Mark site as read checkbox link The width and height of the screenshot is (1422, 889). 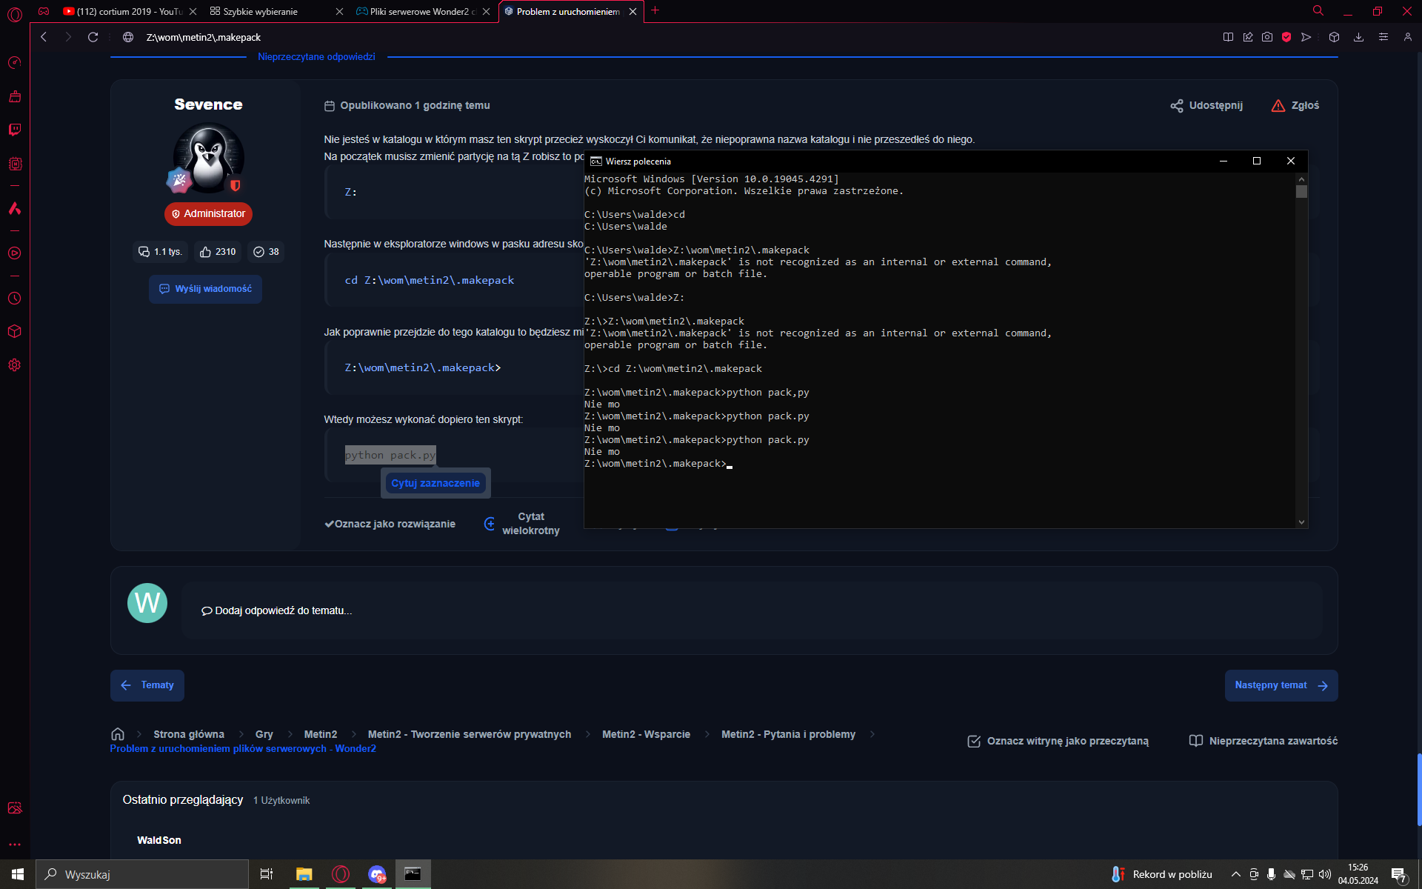tap(1058, 741)
